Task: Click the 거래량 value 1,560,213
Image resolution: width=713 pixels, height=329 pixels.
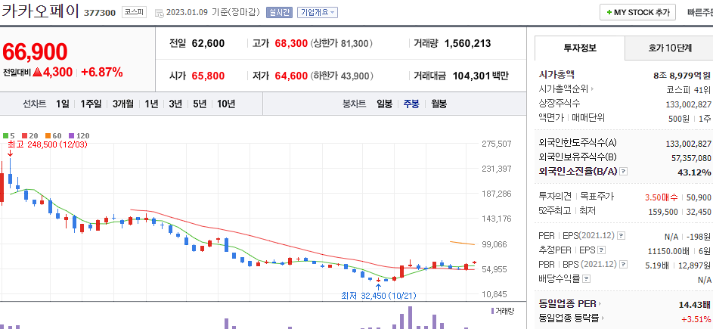Action: [467, 44]
